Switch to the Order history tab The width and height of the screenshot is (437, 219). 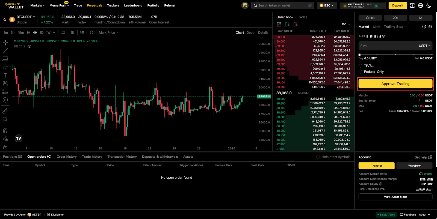tap(67, 157)
